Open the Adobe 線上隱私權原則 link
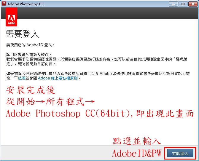The height and width of the screenshot is (161, 199). pyautogui.click(x=58, y=78)
